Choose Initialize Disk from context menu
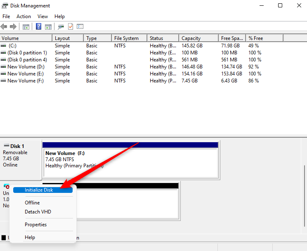The width and height of the screenshot is (307, 251). click(x=43, y=190)
